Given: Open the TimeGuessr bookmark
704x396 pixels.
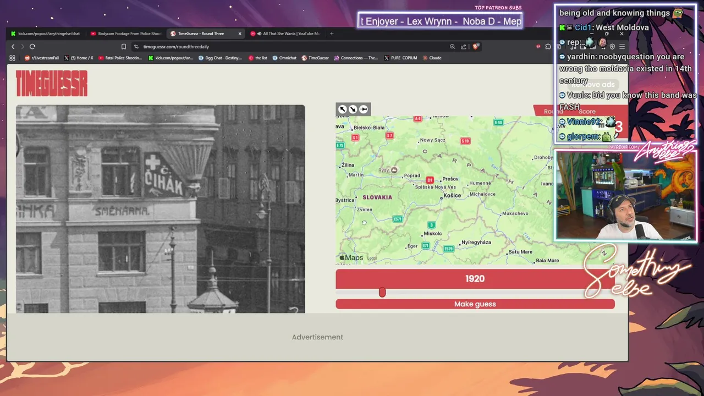Looking at the screenshot, I should (x=315, y=58).
